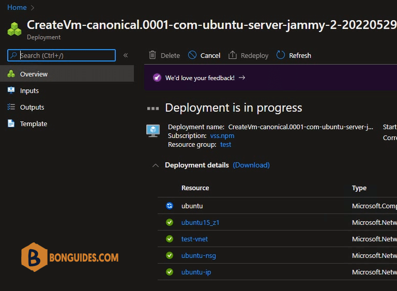
Task: Open the ubuntu15_z1 resource link
Action: click(x=200, y=222)
